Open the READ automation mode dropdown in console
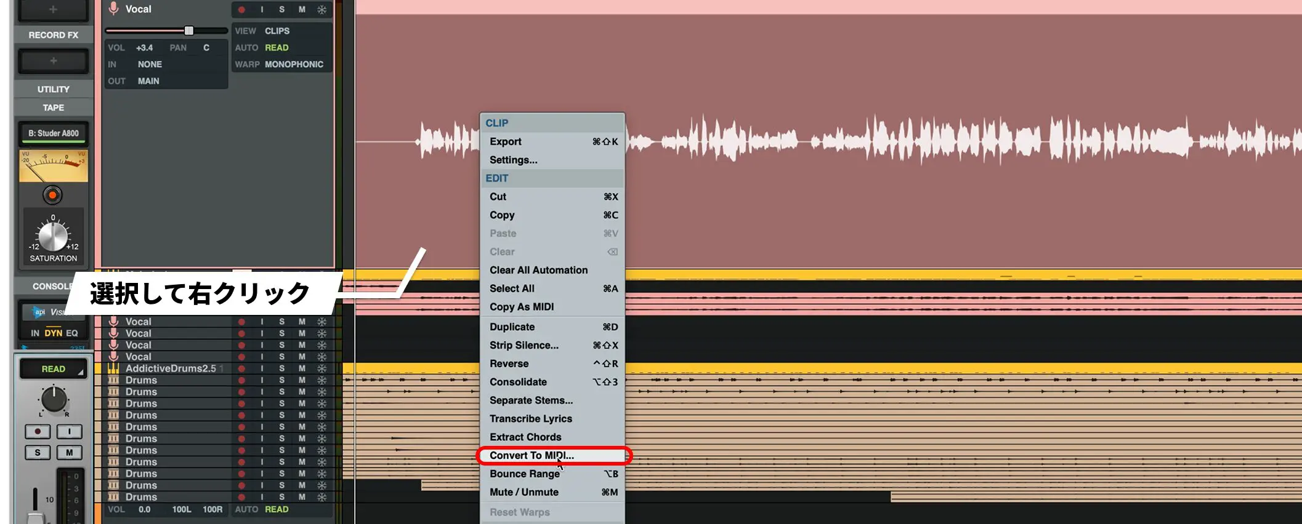This screenshot has width=1302, height=524. [x=54, y=369]
